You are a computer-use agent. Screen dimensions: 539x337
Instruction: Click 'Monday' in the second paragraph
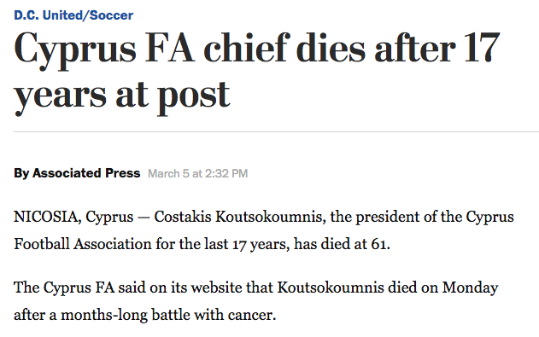pyautogui.click(x=470, y=288)
